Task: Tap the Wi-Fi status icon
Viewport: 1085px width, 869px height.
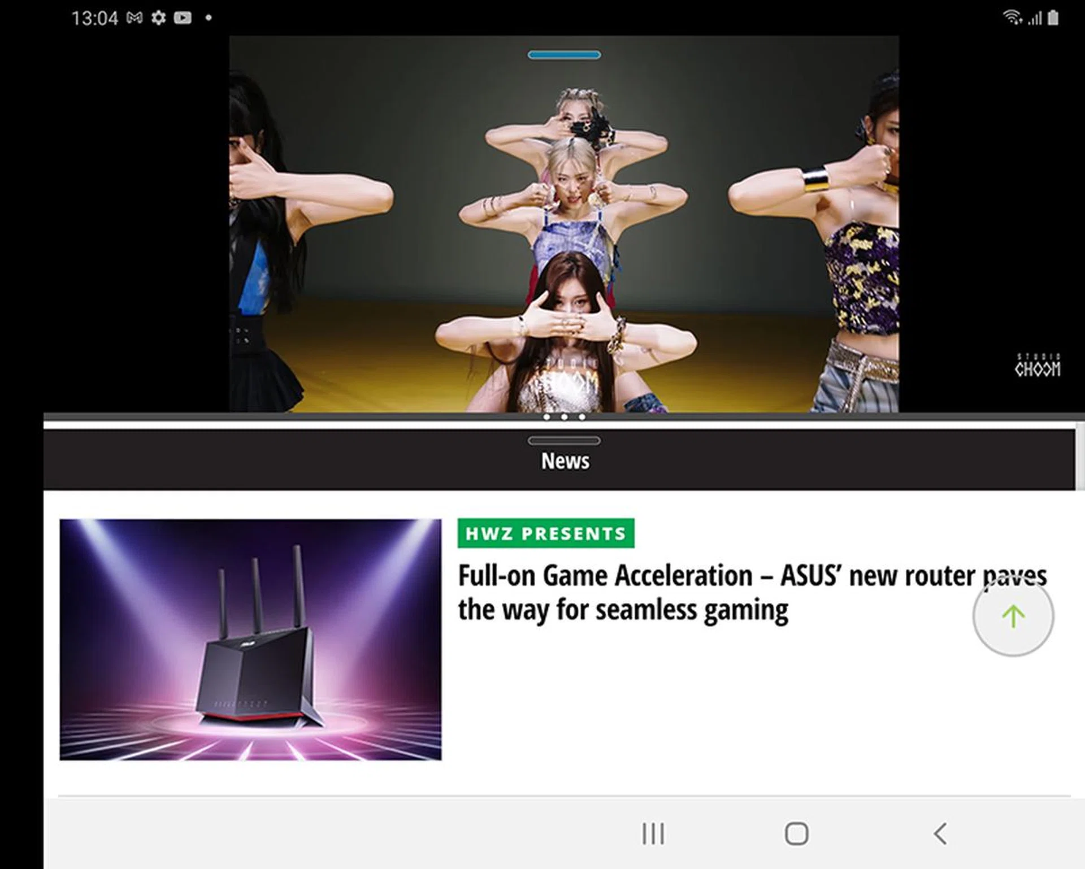Action: coord(1012,18)
